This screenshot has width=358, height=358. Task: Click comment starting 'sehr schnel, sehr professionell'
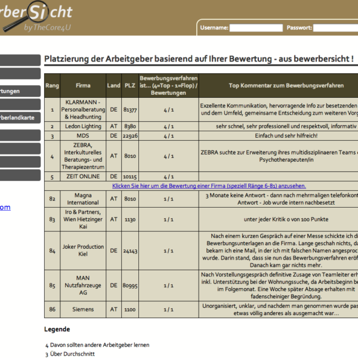tap(286, 126)
